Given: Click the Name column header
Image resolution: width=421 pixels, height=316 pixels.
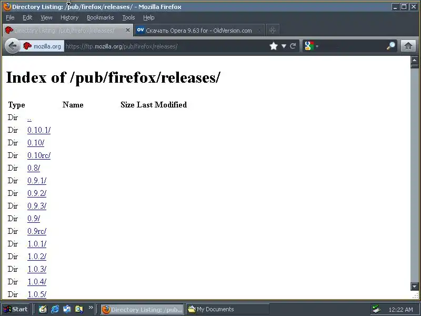Looking at the screenshot, I should coord(73,105).
